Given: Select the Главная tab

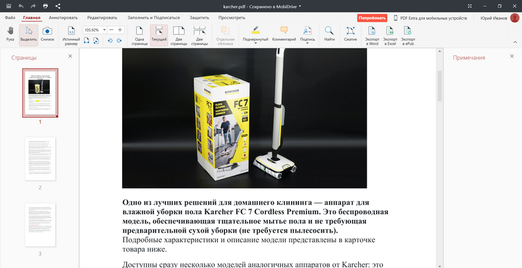Looking at the screenshot, I should (x=32, y=18).
